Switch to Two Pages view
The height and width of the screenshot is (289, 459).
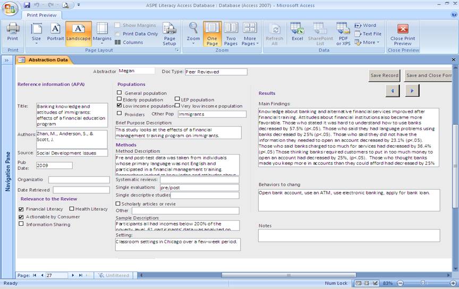[231, 33]
